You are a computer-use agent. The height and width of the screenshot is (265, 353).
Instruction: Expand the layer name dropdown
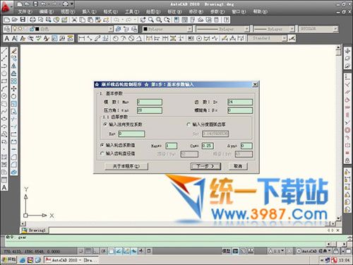(x=111, y=29)
